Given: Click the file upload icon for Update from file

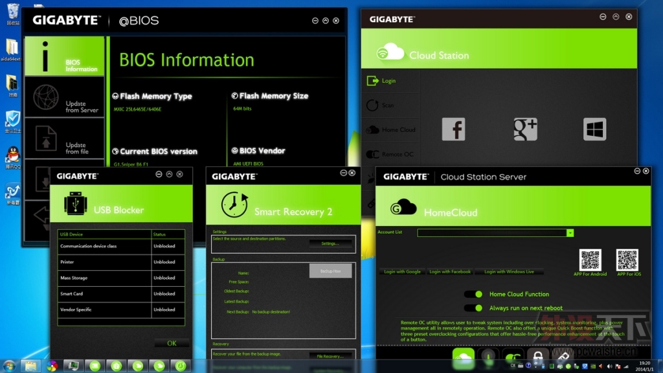Looking at the screenshot, I should click(46, 139).
